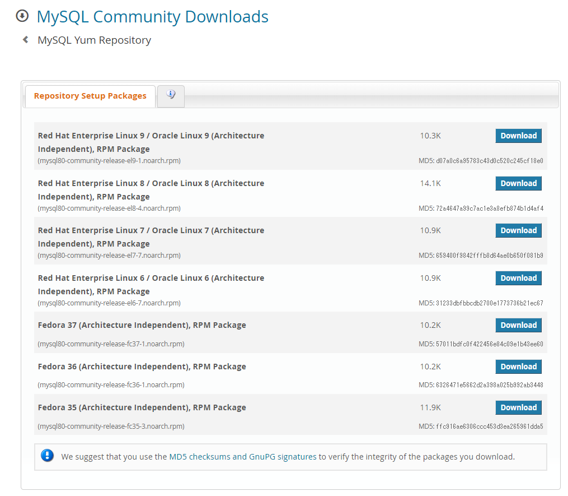This screenshot has width=568, height=496.
Task: Click filename mysql80-community-release-el9-1.noarch.rpm
Action: pyautogui.click(x=109, y=161)
